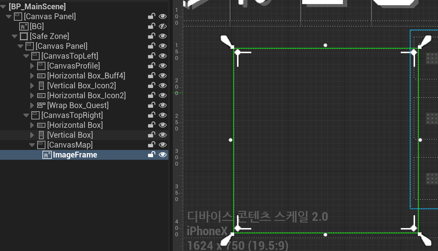Select the ImageFrame row in hierarchy
Image resolution: width=438 pixels, height=251 pixels.
(x=84, y=155)
